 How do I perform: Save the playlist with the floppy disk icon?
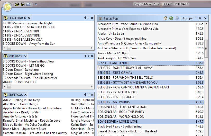[23, 4]
